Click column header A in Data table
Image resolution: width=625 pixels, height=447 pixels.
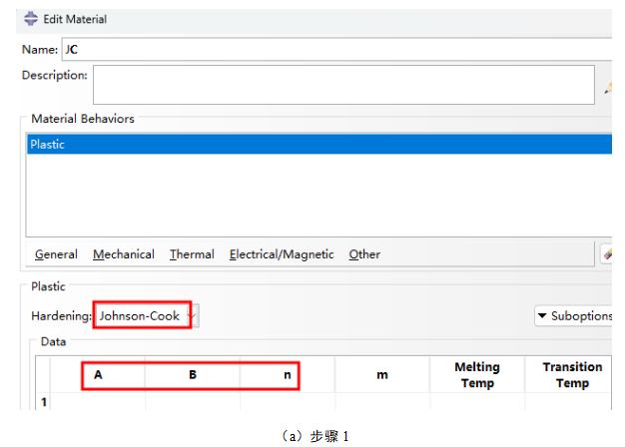(x=98, y=375)
